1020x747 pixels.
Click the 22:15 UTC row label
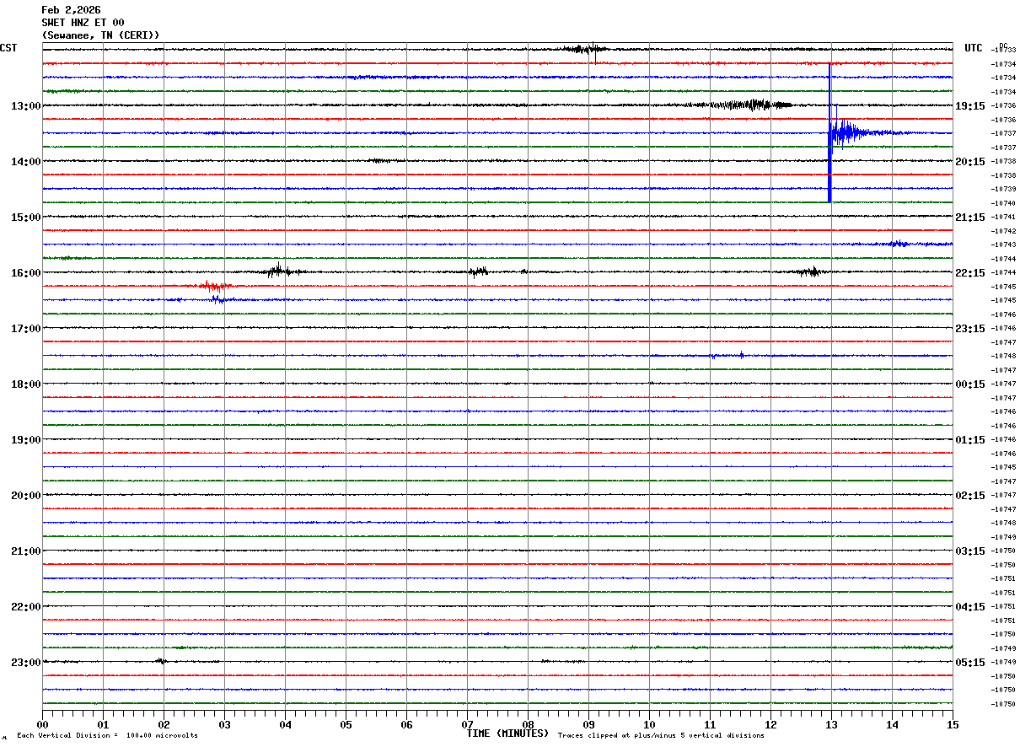pyautogui.click(x=970, y=273)
